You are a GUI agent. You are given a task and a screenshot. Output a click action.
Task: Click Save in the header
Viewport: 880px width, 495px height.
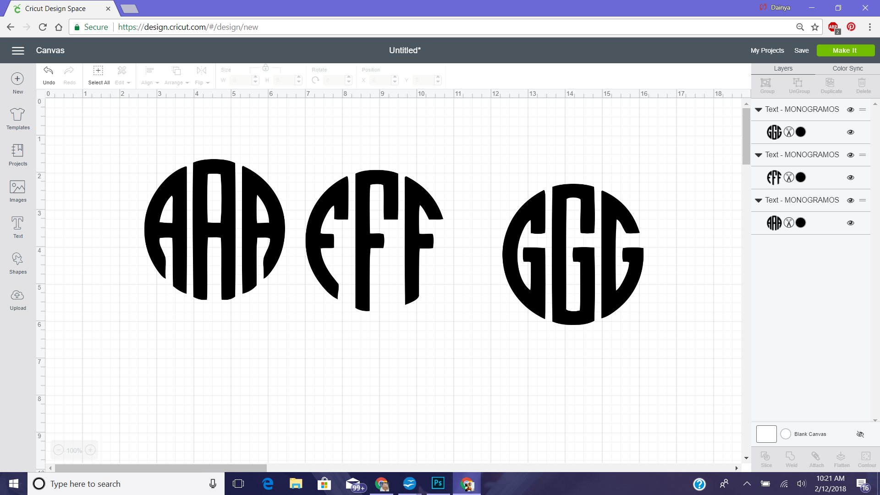coord(801,50)
